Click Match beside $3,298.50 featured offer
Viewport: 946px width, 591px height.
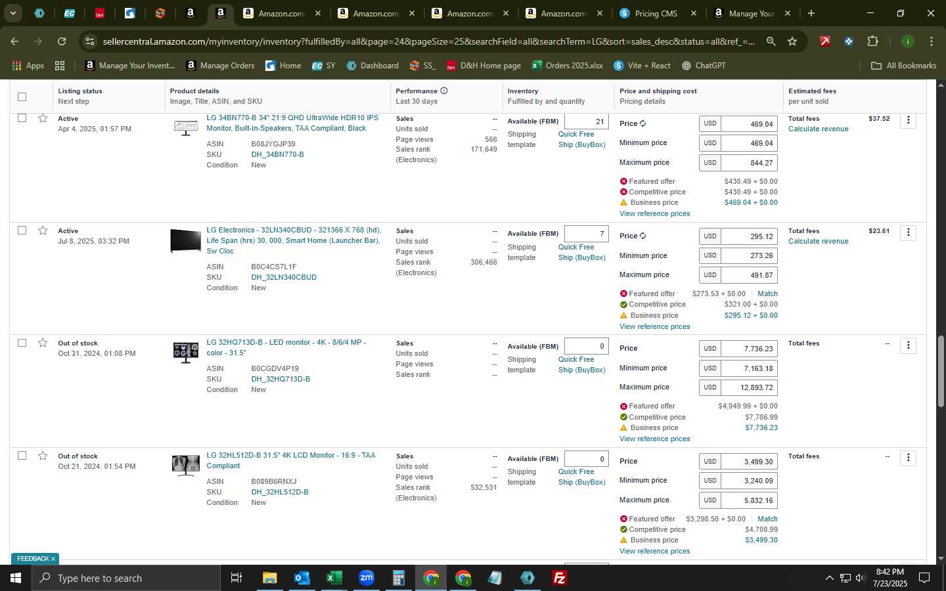pyautogui.click(x=767, y=519)
